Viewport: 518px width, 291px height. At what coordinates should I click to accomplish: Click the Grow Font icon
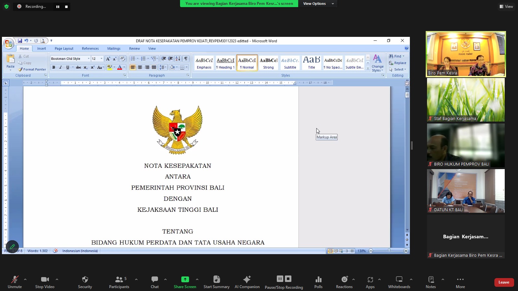[x=108, y=59]
